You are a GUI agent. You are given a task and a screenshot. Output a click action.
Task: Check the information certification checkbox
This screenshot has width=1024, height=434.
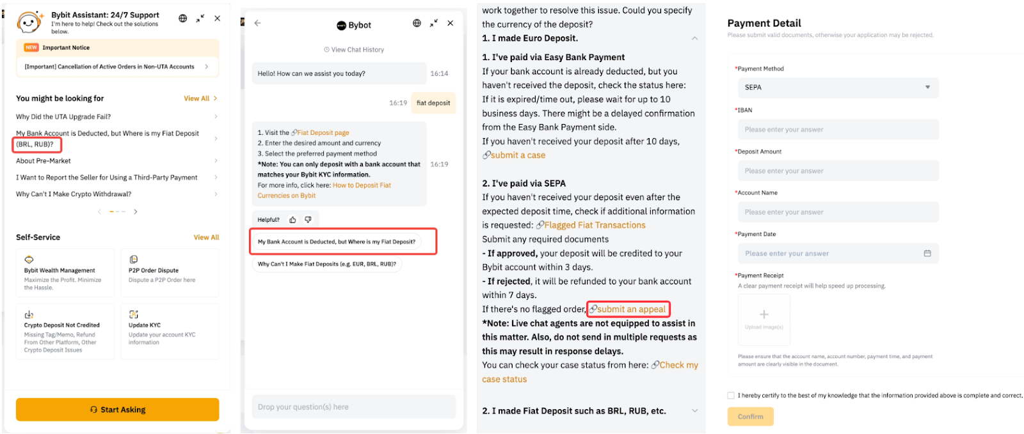731,396
